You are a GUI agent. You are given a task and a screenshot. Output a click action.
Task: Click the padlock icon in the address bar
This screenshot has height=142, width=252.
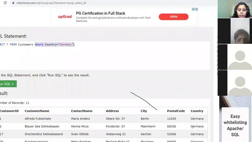tap(13, 3)
